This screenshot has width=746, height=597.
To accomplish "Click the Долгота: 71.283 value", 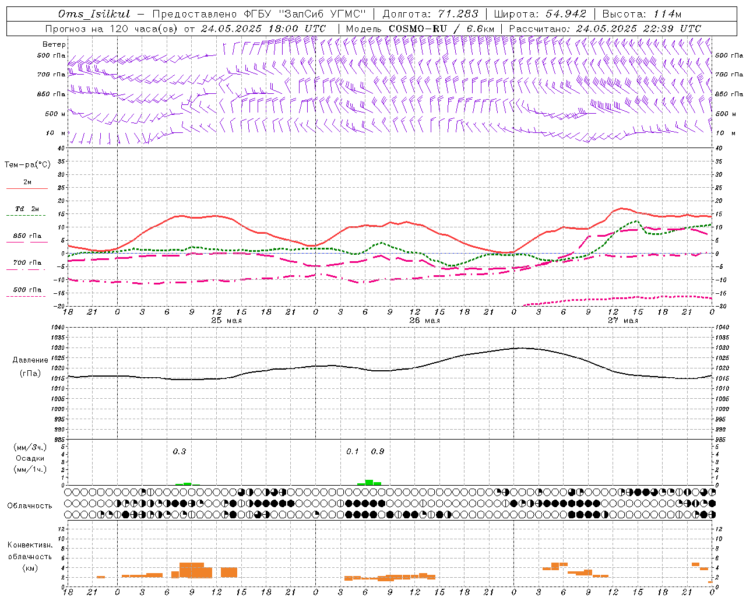I will [x=430, y=14].
